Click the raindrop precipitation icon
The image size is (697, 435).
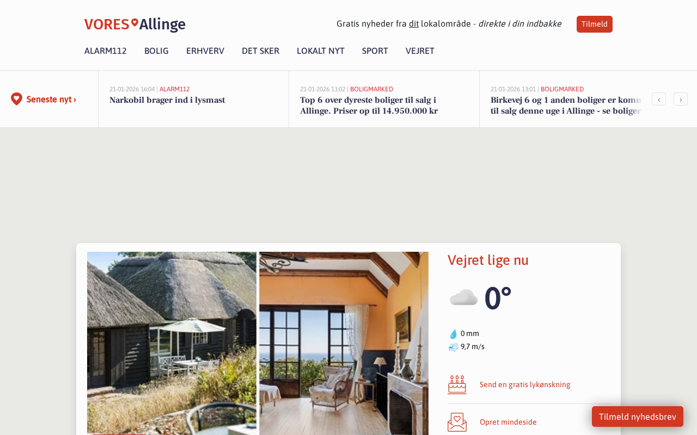pos(453,334)
